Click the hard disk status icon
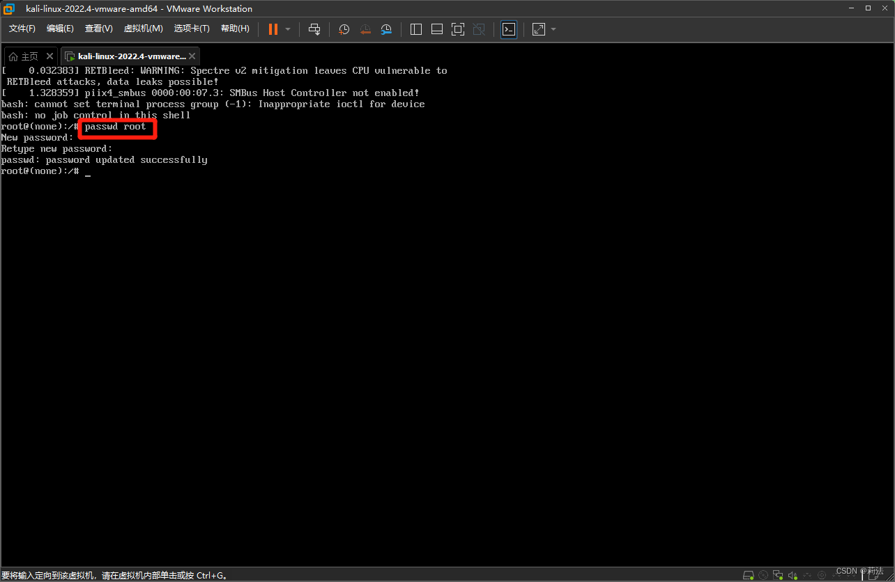Screen dimensions: 895x582 tap(749, 575)
